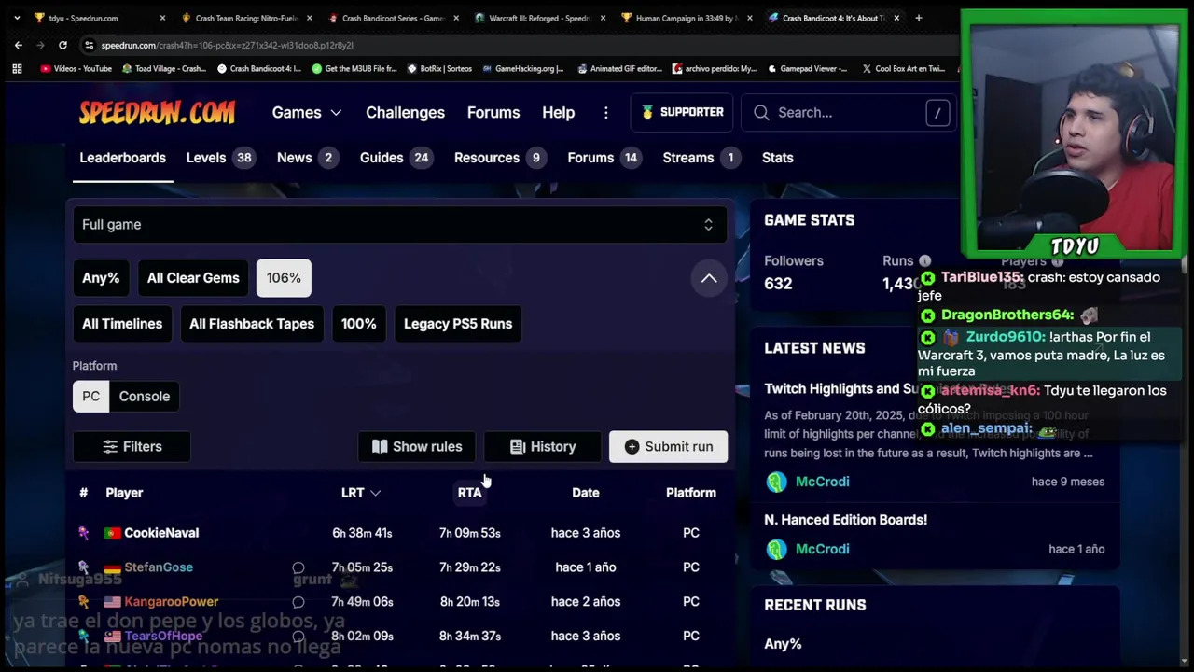Close the Warcraft III Reforged tab

tap(603, 18)
